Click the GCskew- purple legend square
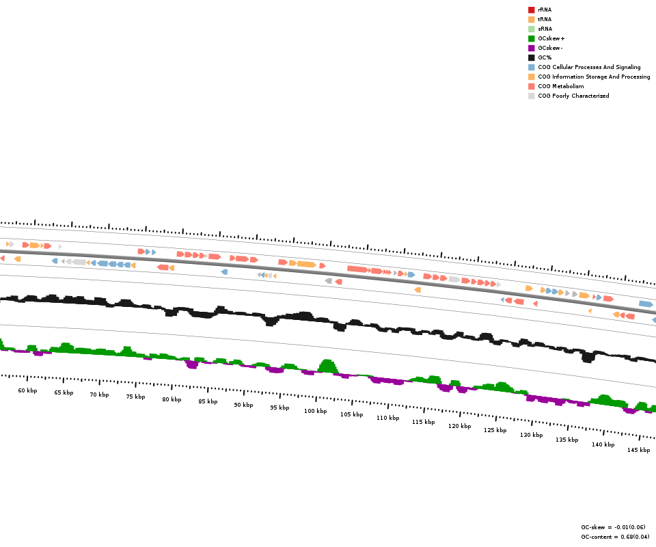This screenshot has height=547, width=656. tap(531, 48)
